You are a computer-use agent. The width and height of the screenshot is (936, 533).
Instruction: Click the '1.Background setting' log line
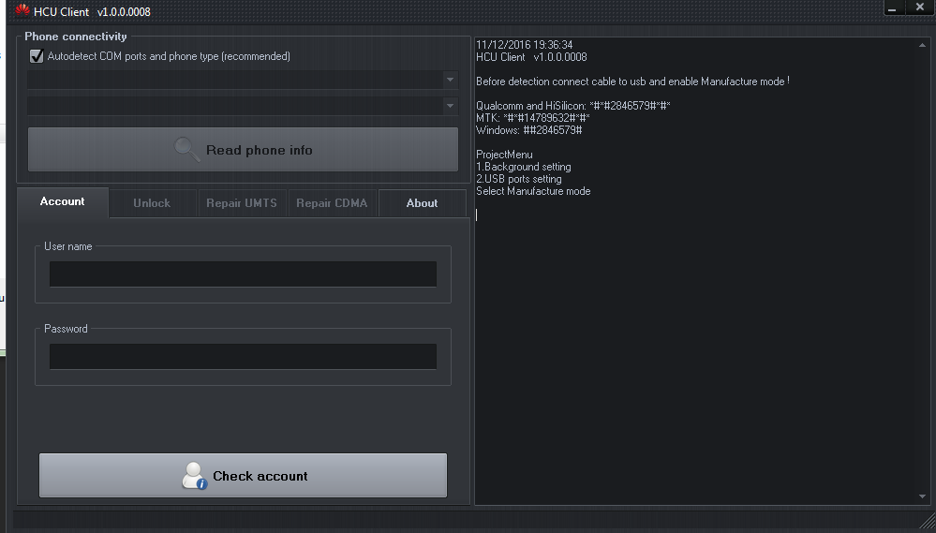524,167
